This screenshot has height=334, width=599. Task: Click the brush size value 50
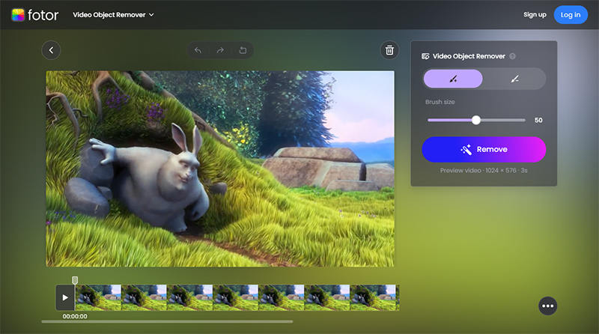tap(538, 120)
